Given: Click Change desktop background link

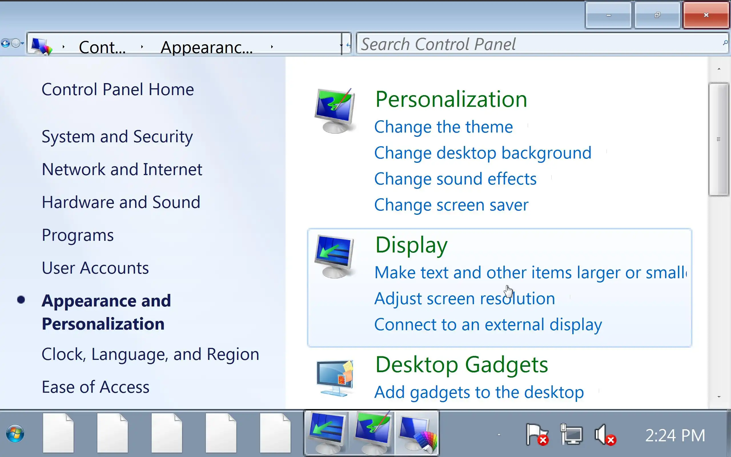Looking at the screenshot, I should pos(482,153).
